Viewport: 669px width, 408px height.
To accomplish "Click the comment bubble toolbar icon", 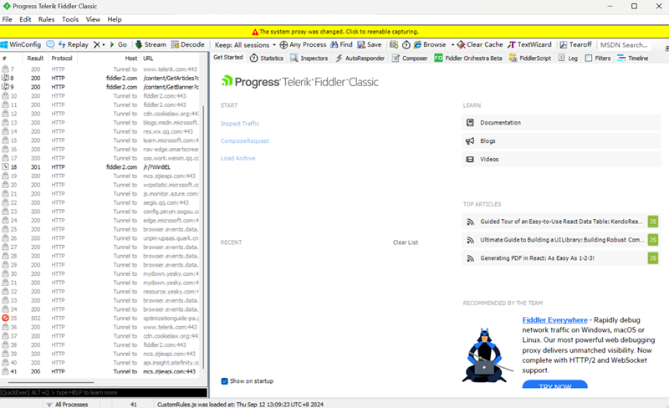I will [50, 44].
